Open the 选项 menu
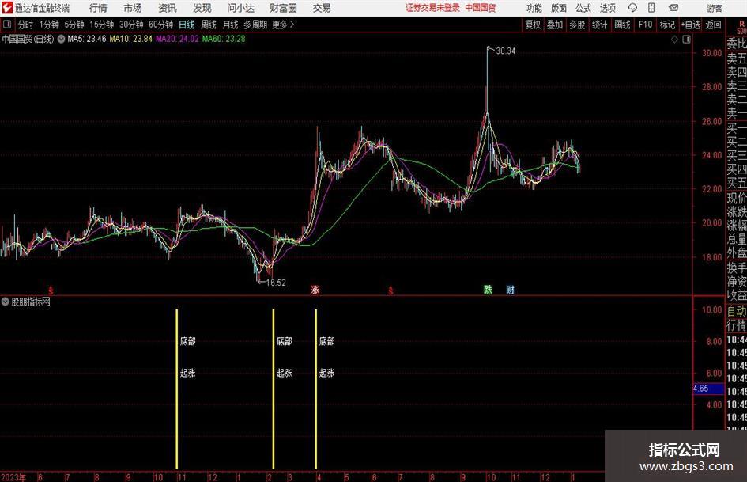Viewport: 747px width, 482px height. [607, 8]
